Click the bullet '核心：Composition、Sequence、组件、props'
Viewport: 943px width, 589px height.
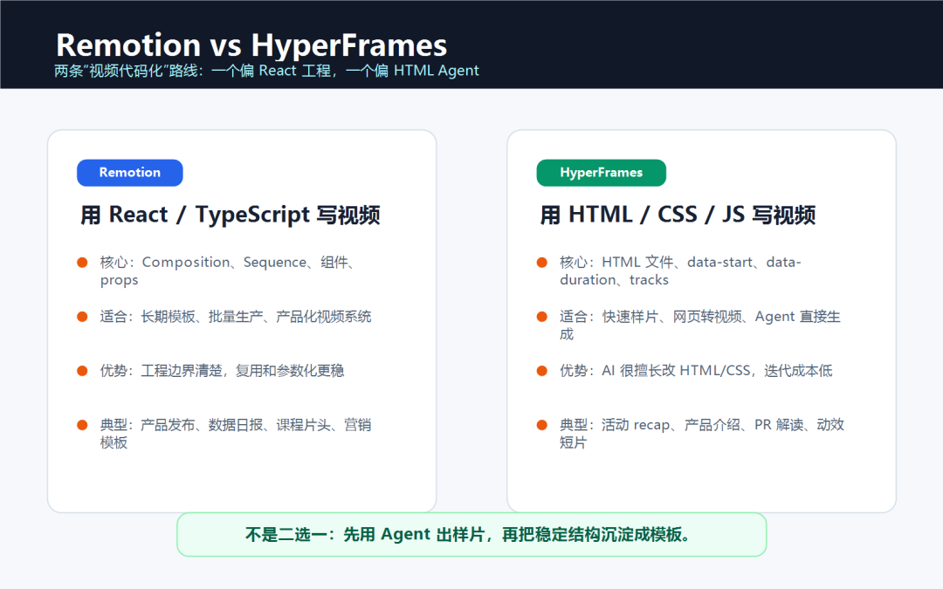tap(229, 271)
